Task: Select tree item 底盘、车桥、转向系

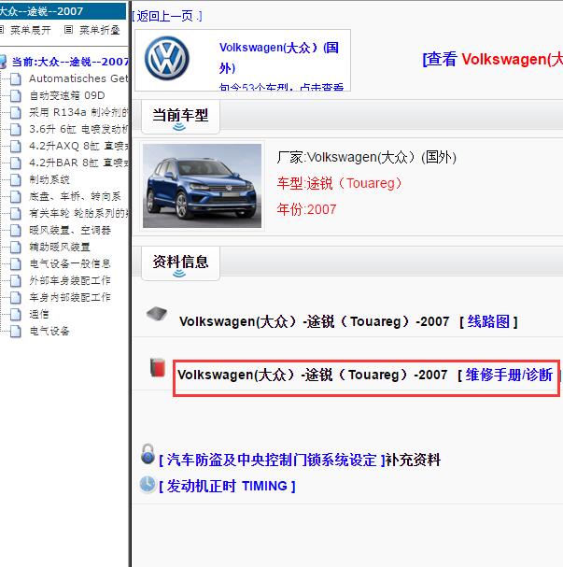Action: tap(76, 197)
